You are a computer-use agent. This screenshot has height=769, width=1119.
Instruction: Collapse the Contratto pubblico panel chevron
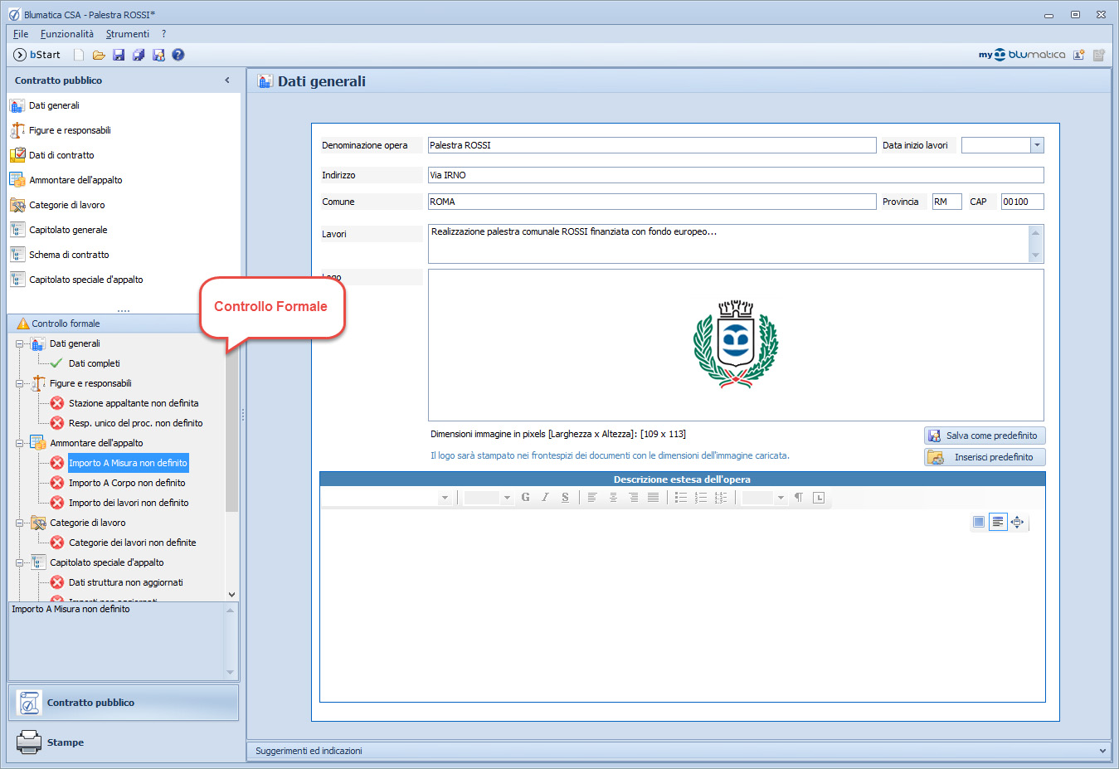point(227,80)
